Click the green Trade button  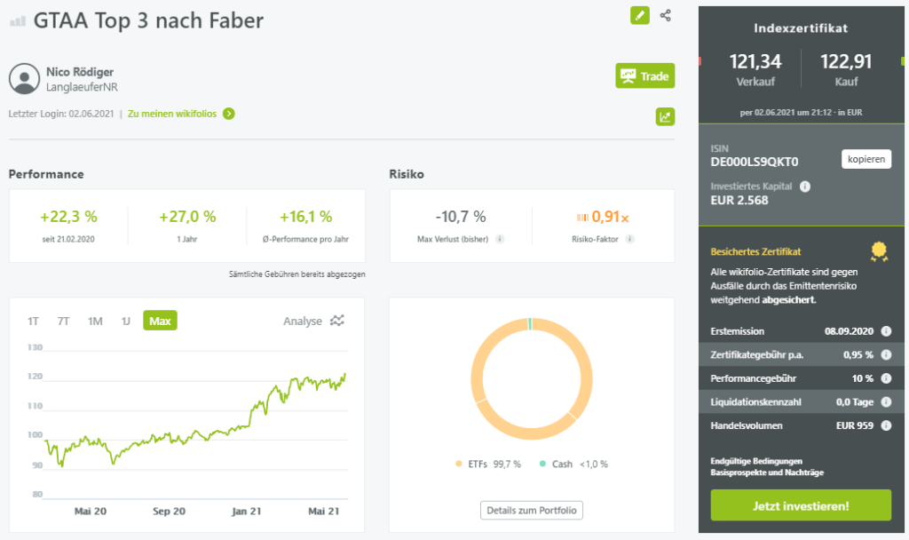tap(644, 75)
